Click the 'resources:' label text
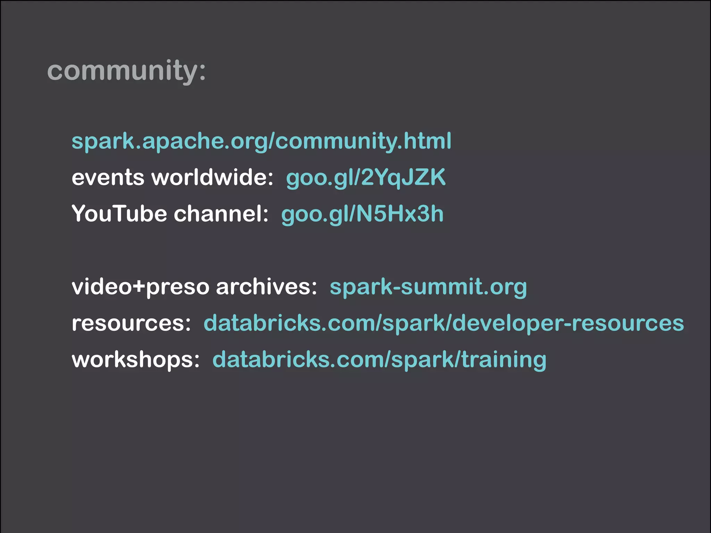This screenshot has width=711, height=533. click(131, 323)
